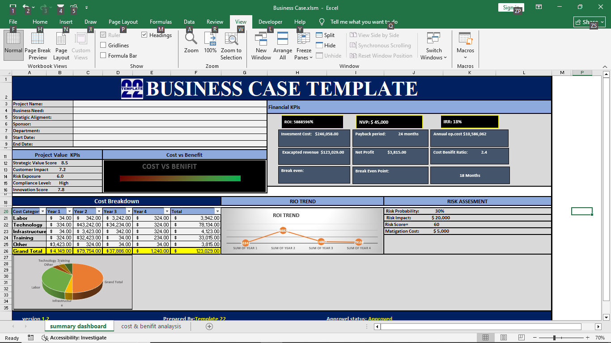This screenshot has height=343, width=611.
Task: Open the Formulas ribbon tab
Action: point(161,22)
